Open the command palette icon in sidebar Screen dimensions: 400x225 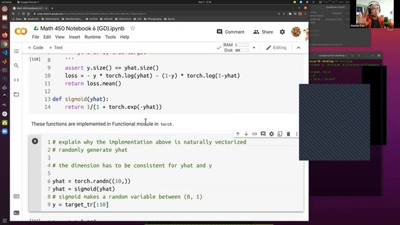[x=16, y=196]
